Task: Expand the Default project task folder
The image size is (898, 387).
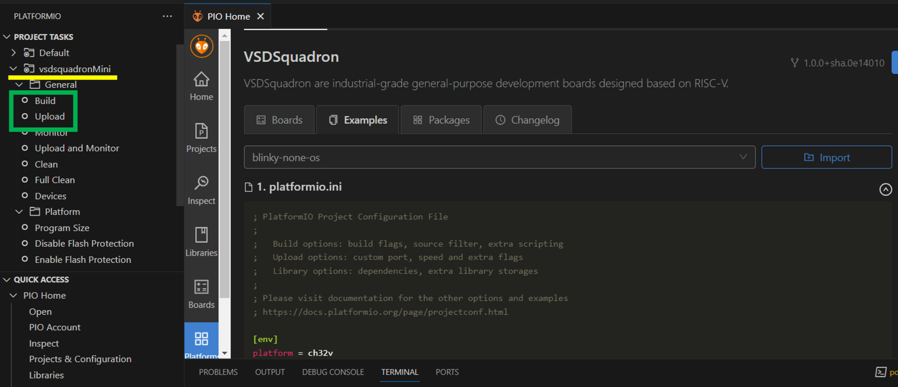Action: point(14,53)
